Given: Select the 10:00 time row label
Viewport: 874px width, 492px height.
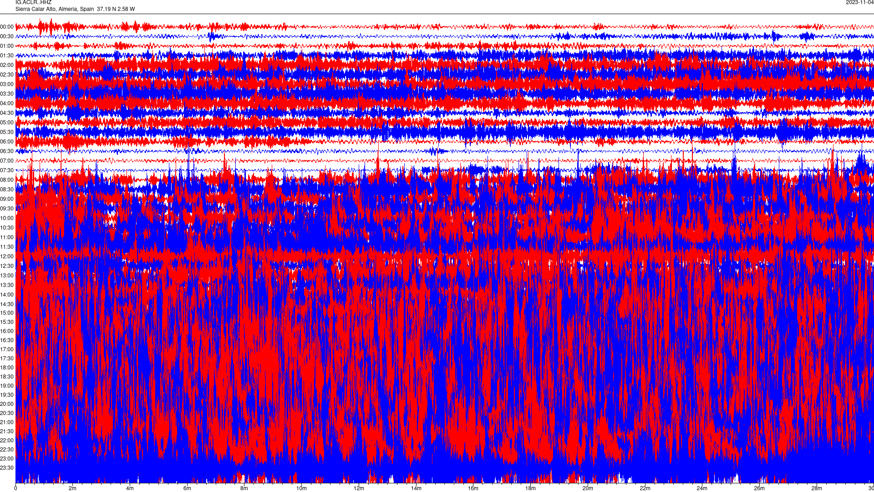Looking at the screenshot, I should tap(7, 218).
